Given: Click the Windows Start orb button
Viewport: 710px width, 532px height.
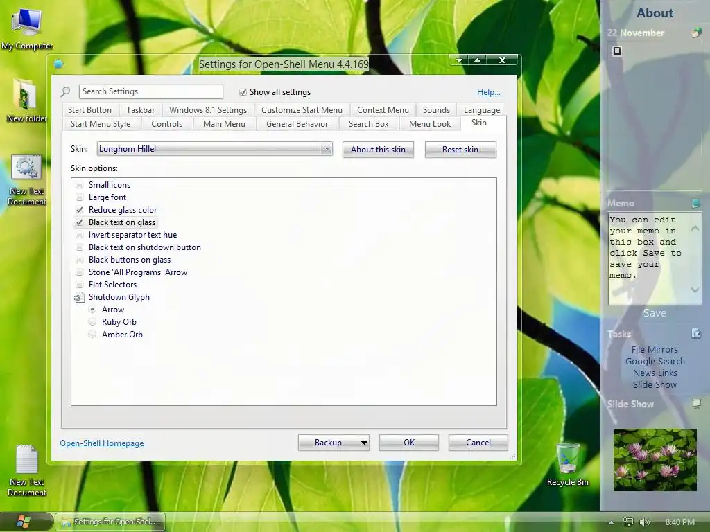Looking at the screenshot, I should click(x=23, y=522).
